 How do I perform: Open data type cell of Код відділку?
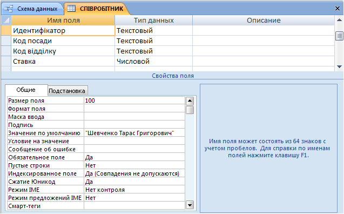click(x=153, y=51)
